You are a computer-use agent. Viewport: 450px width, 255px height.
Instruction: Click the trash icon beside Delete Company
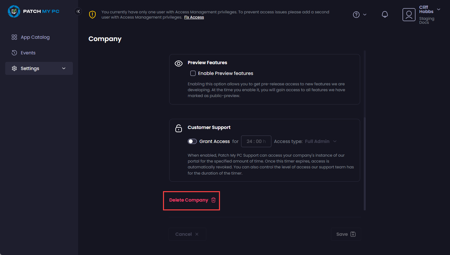[213, 200]
